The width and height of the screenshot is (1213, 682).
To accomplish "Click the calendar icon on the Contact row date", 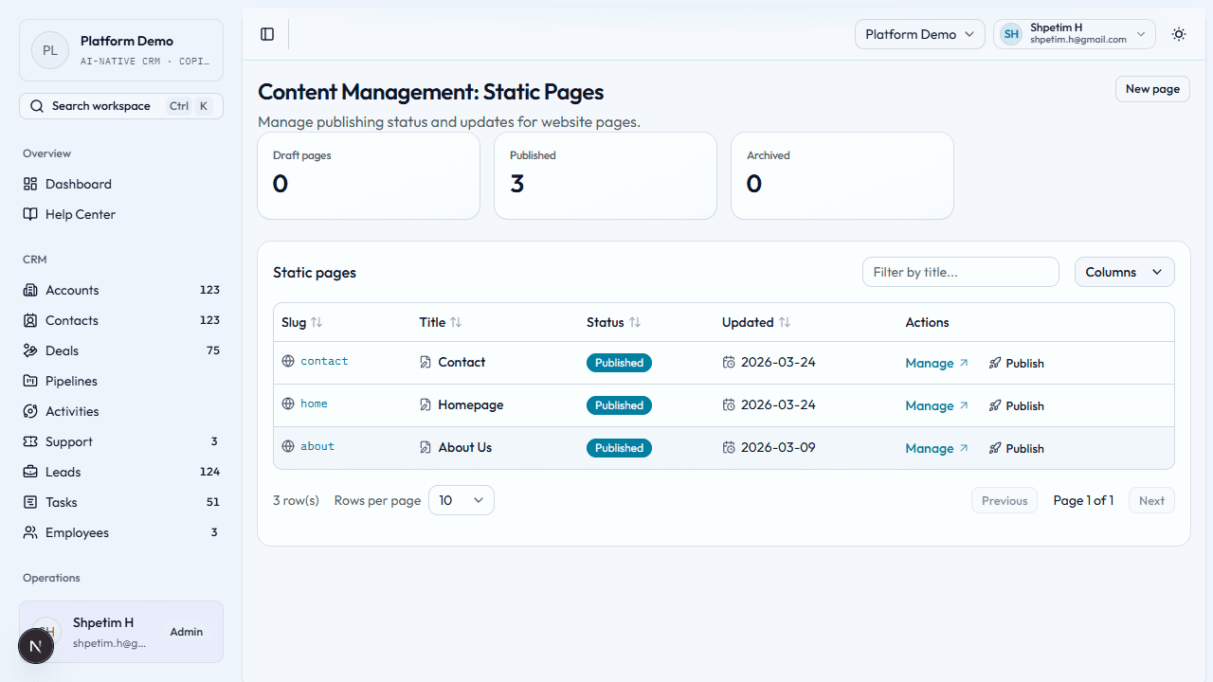I will 728,362.
